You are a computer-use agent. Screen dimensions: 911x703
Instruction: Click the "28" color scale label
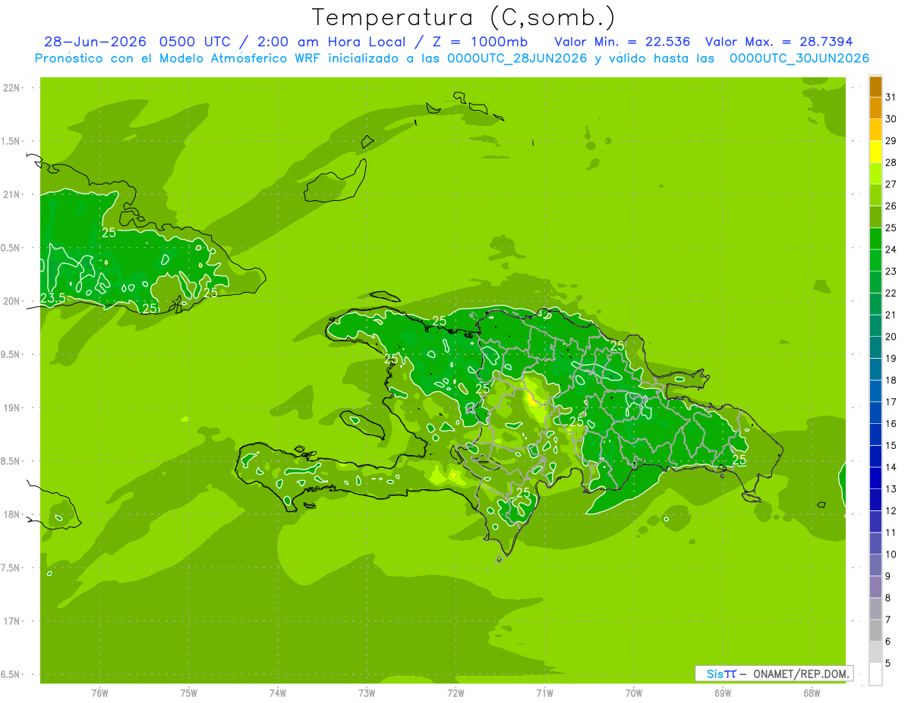pyautogui.click(x=891, y=162)
